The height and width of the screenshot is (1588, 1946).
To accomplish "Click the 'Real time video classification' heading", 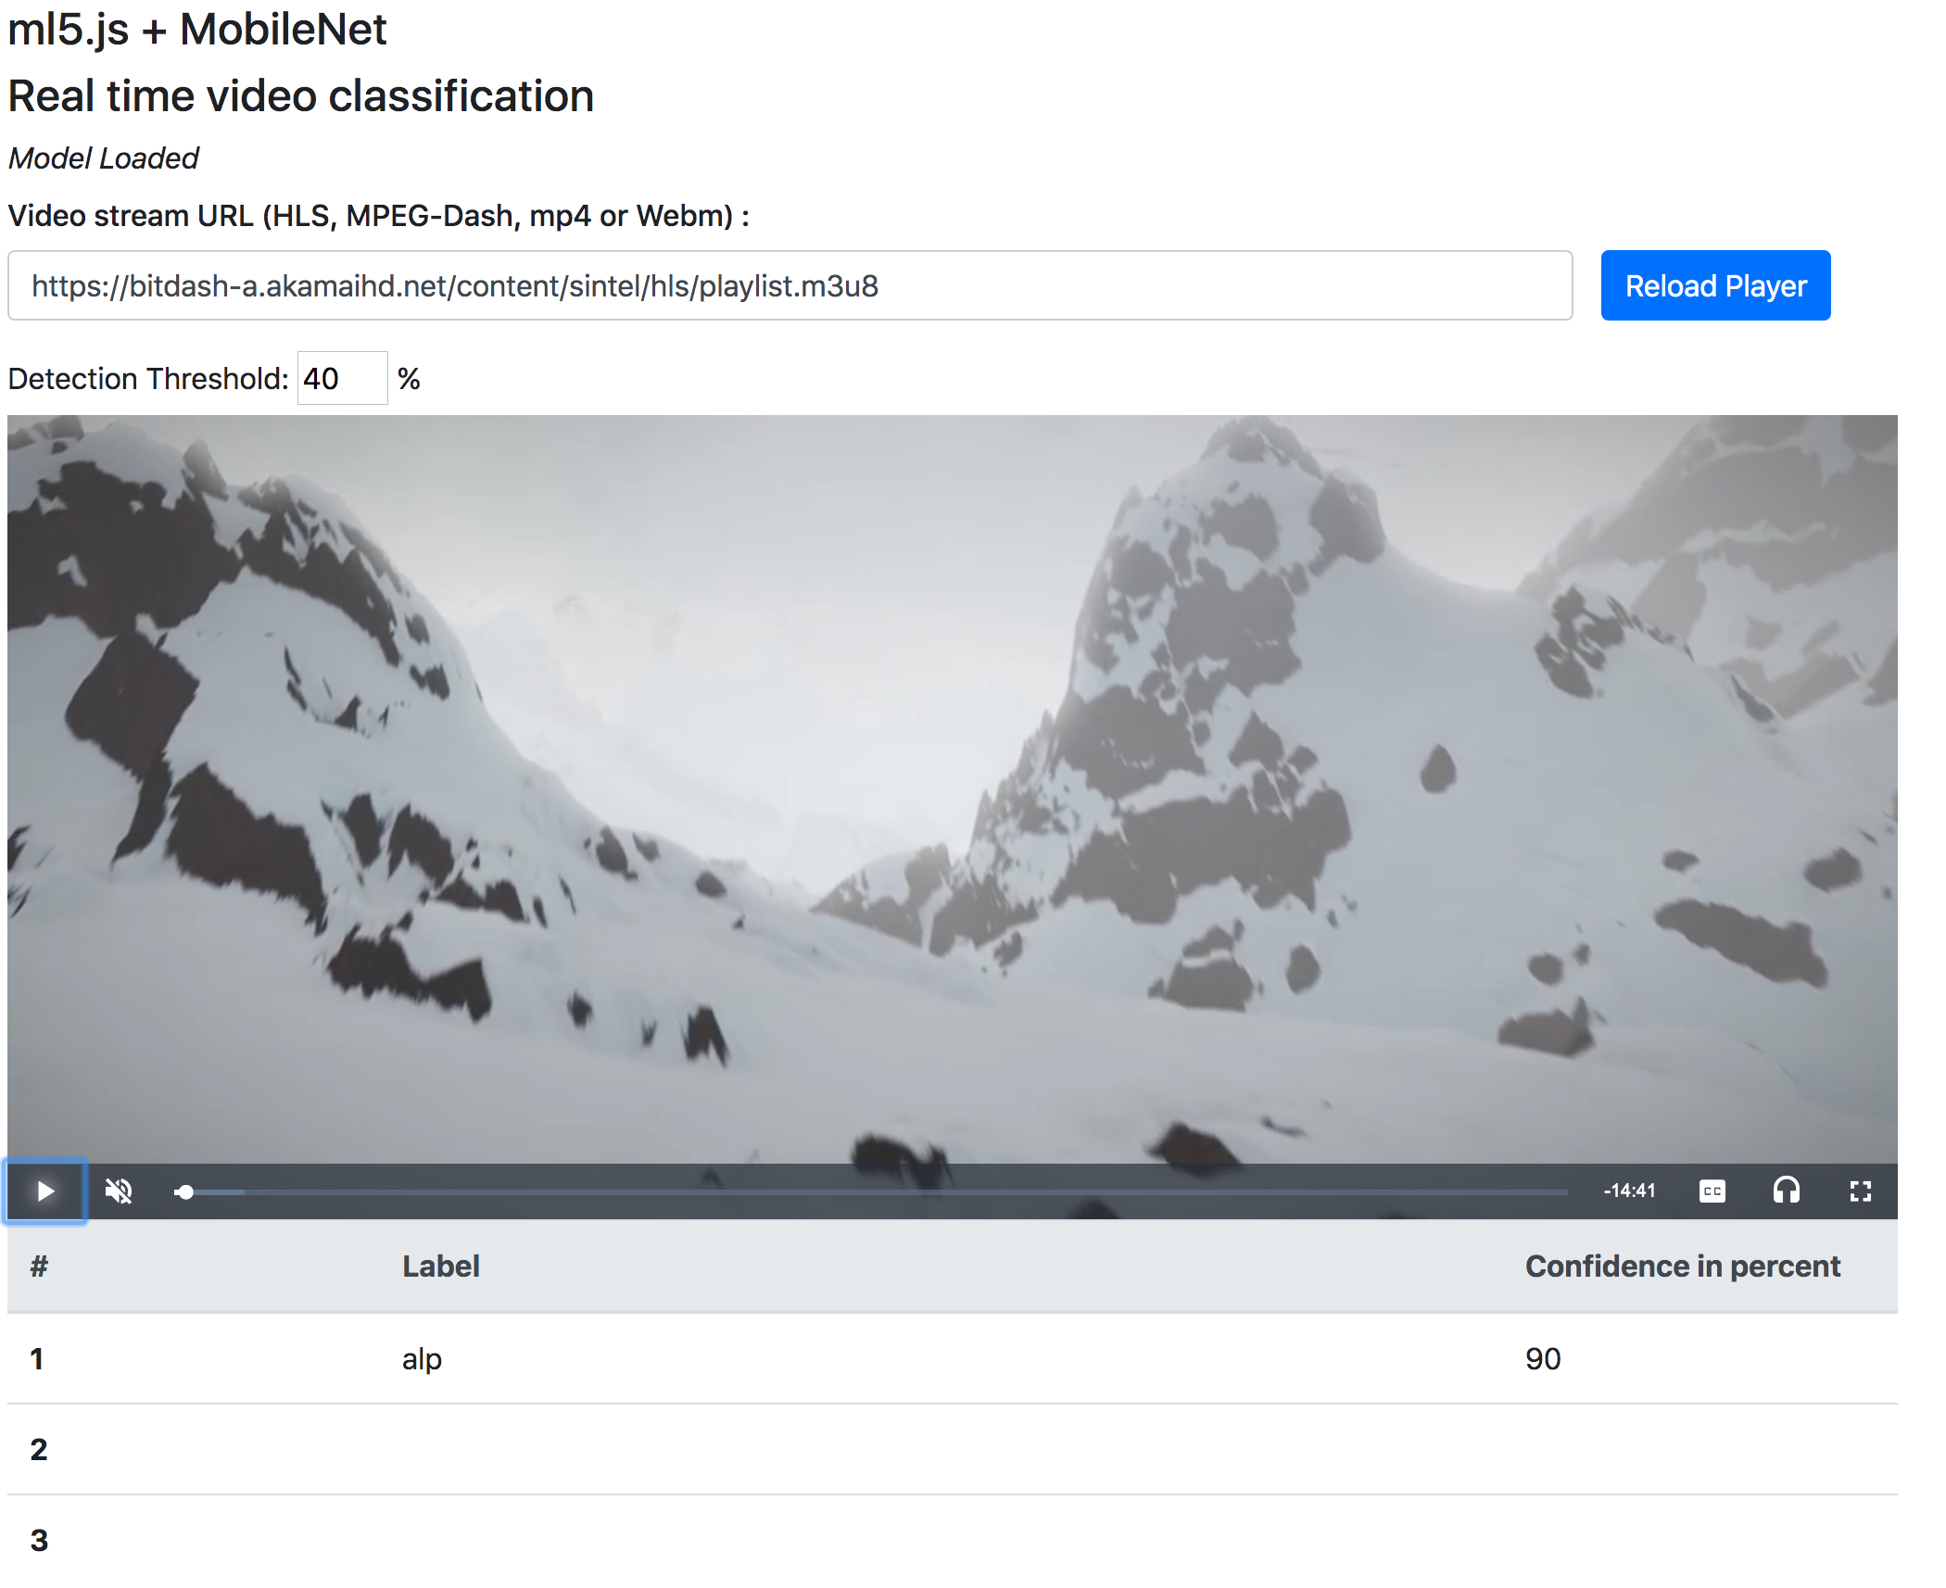I will (x=301, y=96).
